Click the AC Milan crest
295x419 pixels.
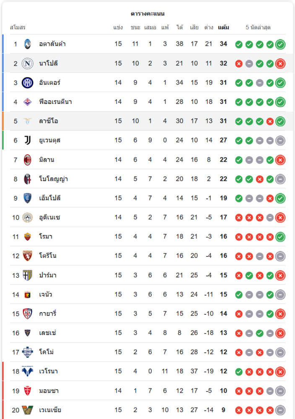click(27, 160)
